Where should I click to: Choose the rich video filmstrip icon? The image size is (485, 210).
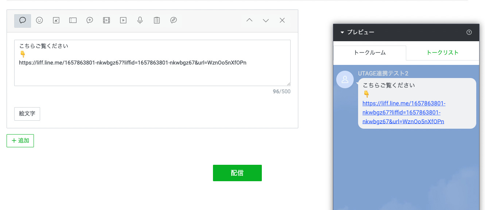pos(106,21)
